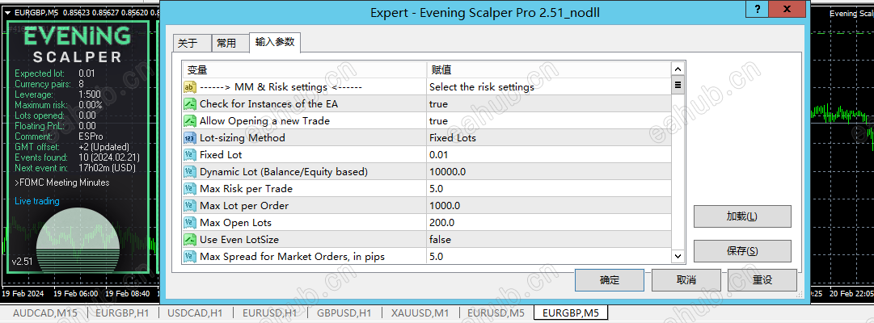The width and height of the screenshot is (874, 323).
Task: Open the GBPUSD,H1 chart tab
Action: 344,313
